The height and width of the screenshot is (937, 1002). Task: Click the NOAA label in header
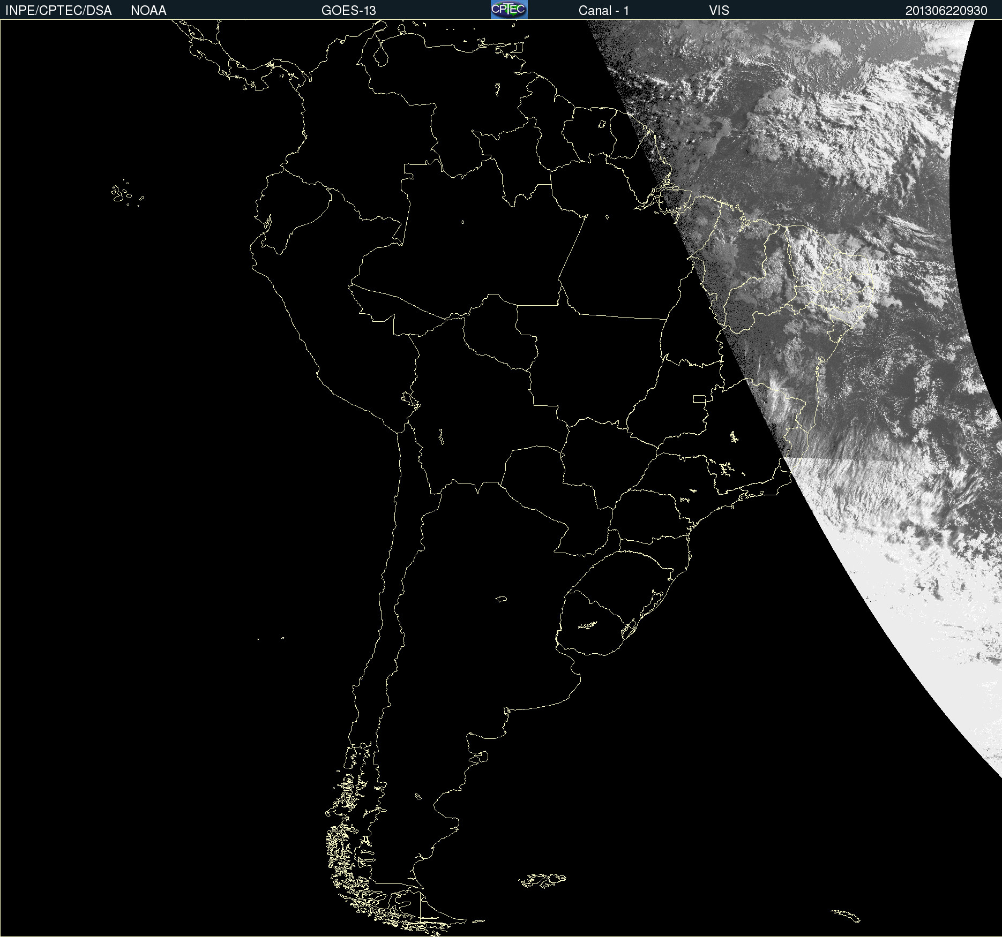(148, 11)
